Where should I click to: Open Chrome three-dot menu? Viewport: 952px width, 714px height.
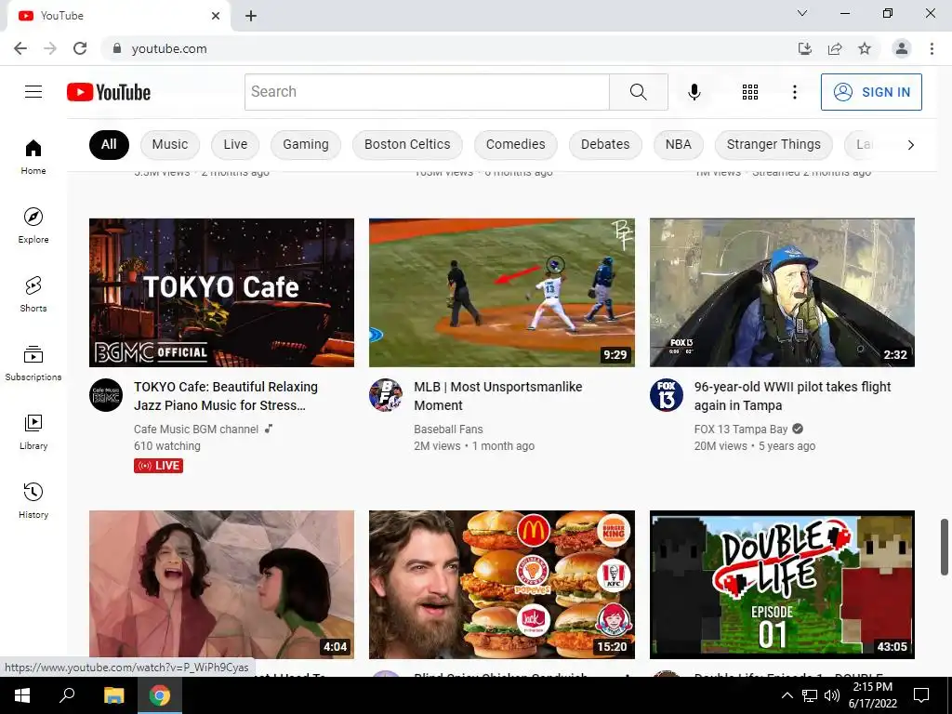932,48
